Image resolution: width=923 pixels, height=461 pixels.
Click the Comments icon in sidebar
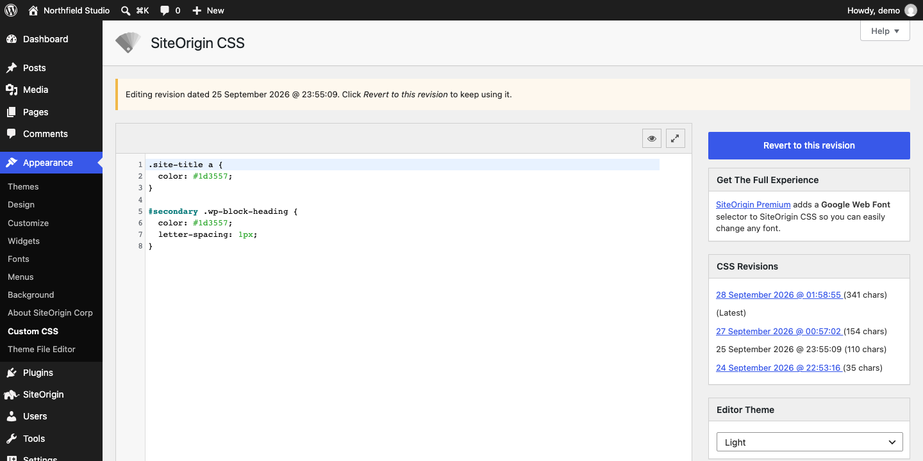pyautogui.click(x=12, y=134)
